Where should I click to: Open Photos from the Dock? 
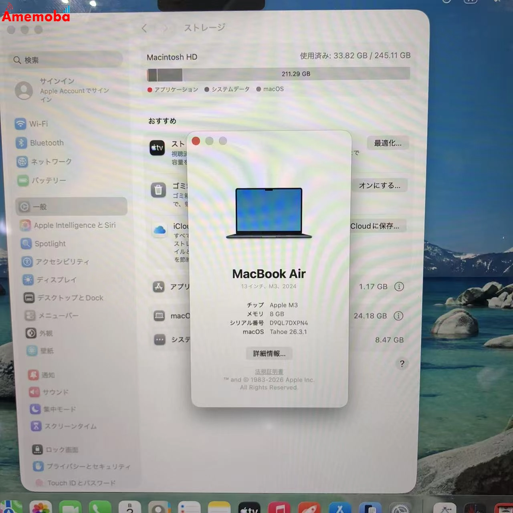[41, 507]
